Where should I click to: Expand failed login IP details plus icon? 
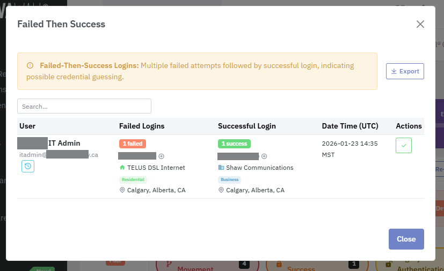tap(162, 156)
